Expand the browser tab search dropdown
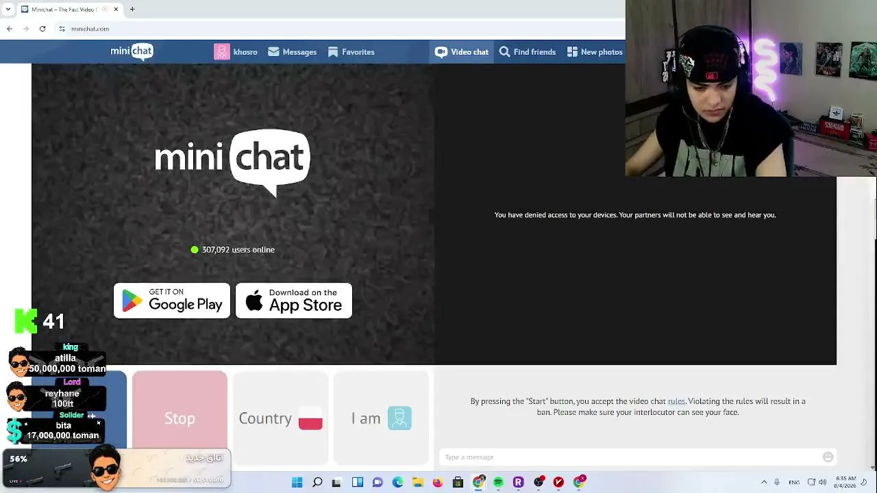The image size is (877, 493). click(8, 10)
